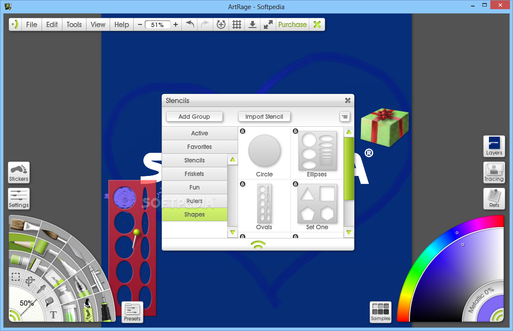The height and width of the screenshot is (331, 513).
Task: Open the Tracing panel
Action: [x=494, y=172]
